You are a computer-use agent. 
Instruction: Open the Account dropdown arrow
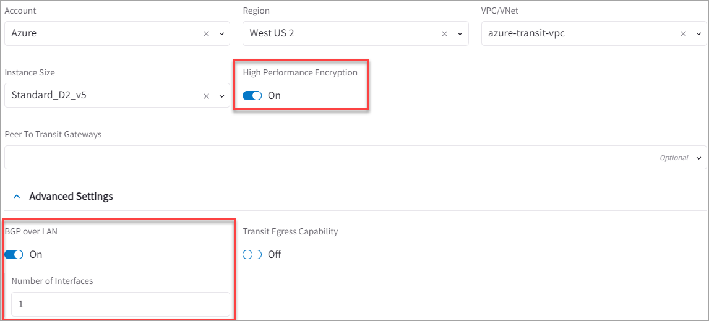221,34
